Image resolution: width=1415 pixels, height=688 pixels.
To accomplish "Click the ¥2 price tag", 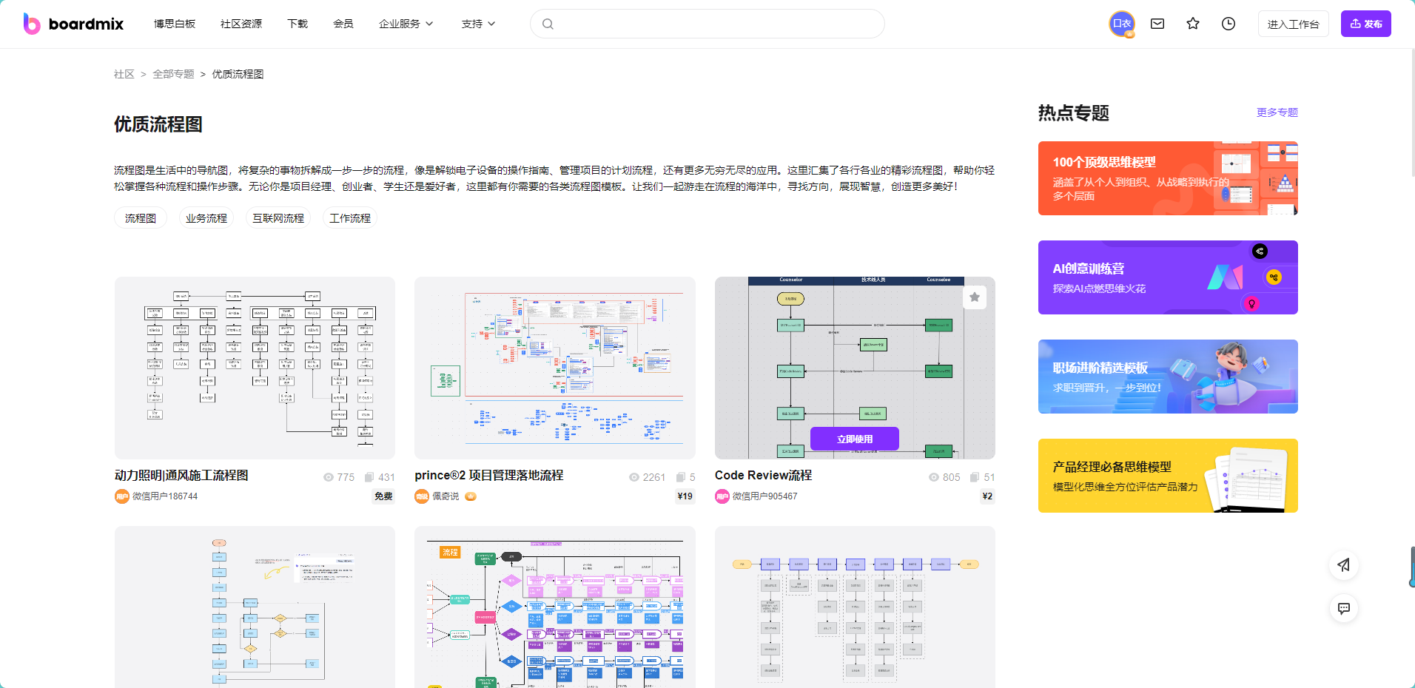I will pos(987,496).
